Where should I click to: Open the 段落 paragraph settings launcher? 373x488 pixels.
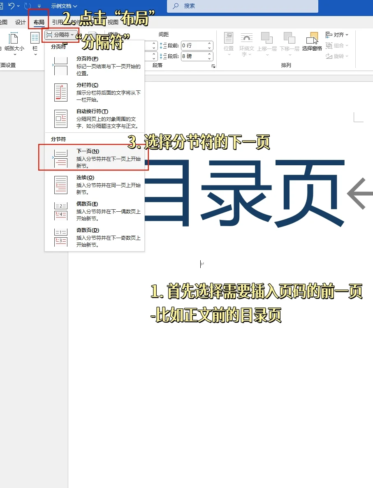pos(213,65)
